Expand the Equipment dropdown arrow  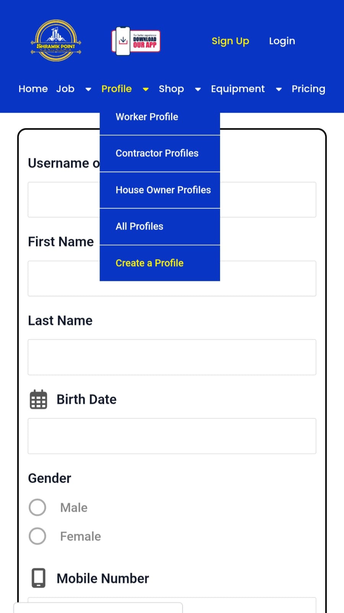pyautogui.click(x=279, y=89)
